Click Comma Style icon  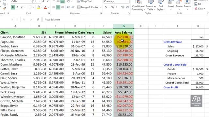[117, 7]
